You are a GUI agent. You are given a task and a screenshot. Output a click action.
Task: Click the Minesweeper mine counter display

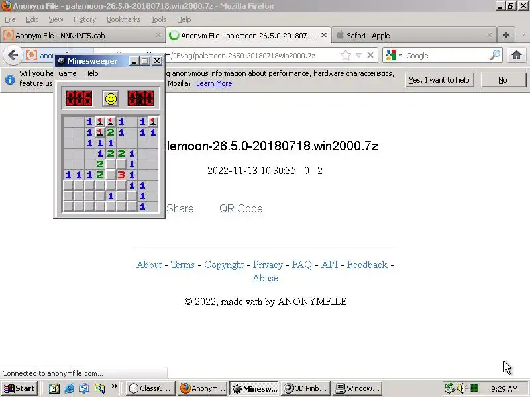(x=79, y=99)
